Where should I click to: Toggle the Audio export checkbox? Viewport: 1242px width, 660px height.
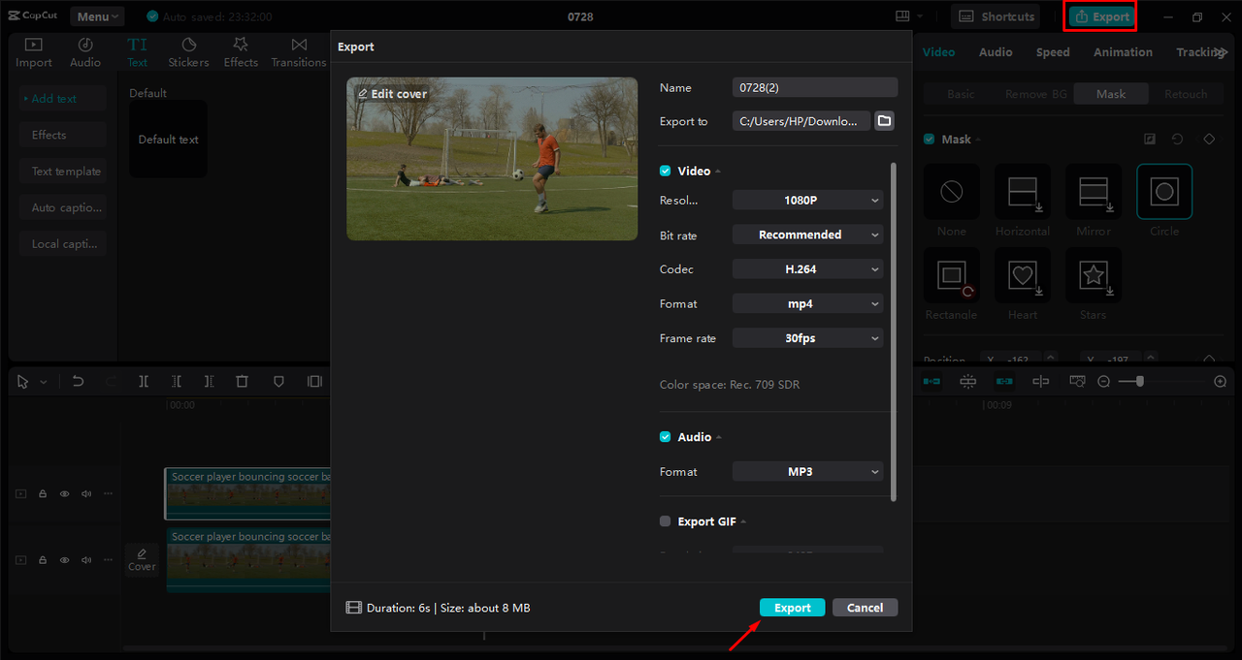[x=666, y=437]
